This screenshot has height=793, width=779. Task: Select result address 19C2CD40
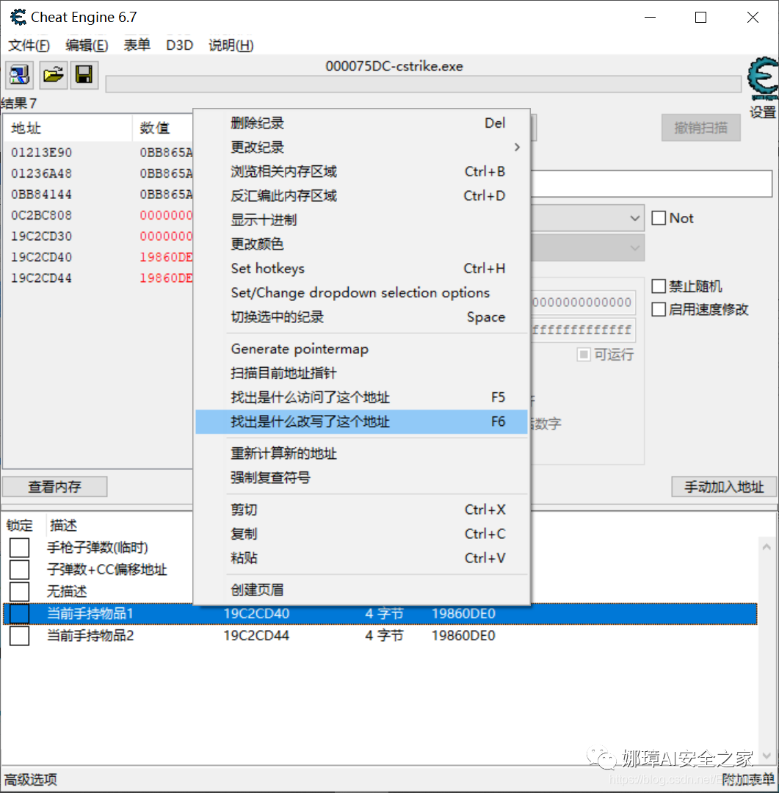click(41, 258)
